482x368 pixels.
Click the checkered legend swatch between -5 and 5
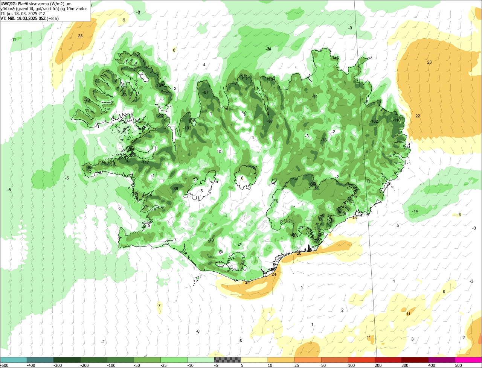(x=227, y=360)
